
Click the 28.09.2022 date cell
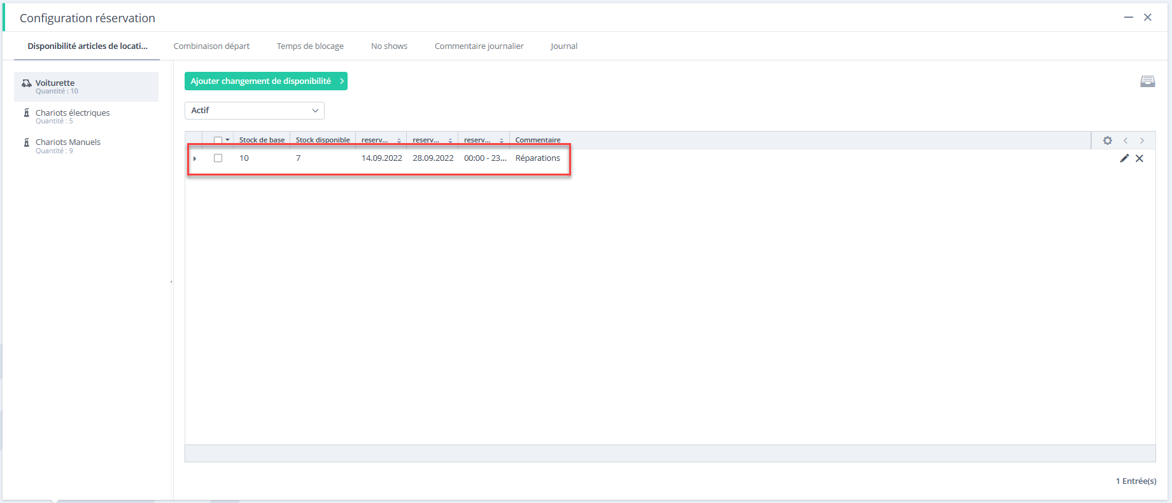click(433, 158)
